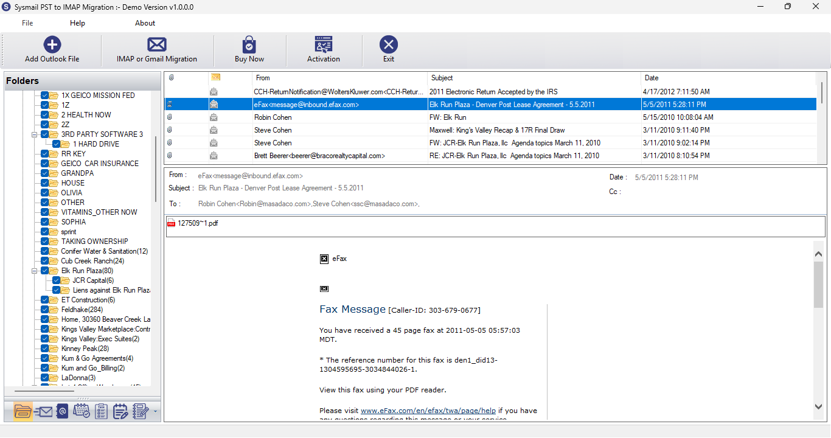Viewport: 831px width, 438px height.
Task: Click the folder icon beside Kinney Peak(28)
Action: 55,349
